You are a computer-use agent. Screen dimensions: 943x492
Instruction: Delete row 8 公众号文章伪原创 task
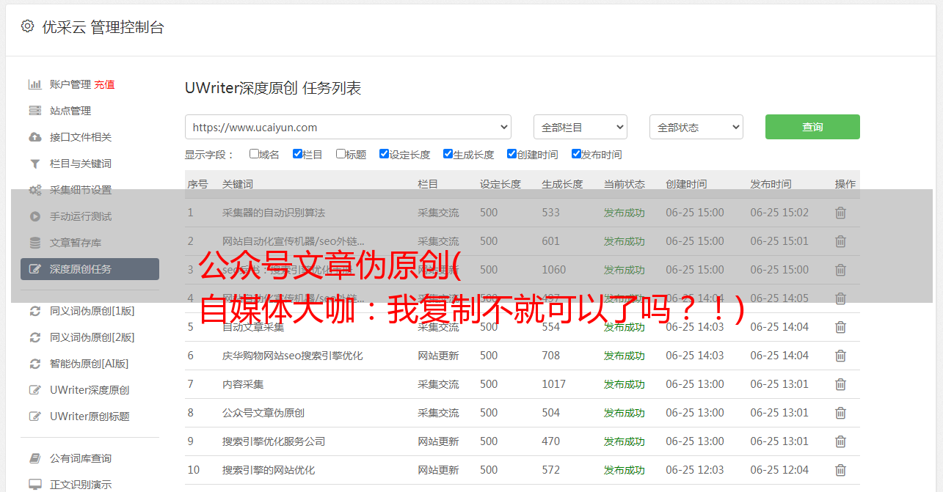coord(840,413)
